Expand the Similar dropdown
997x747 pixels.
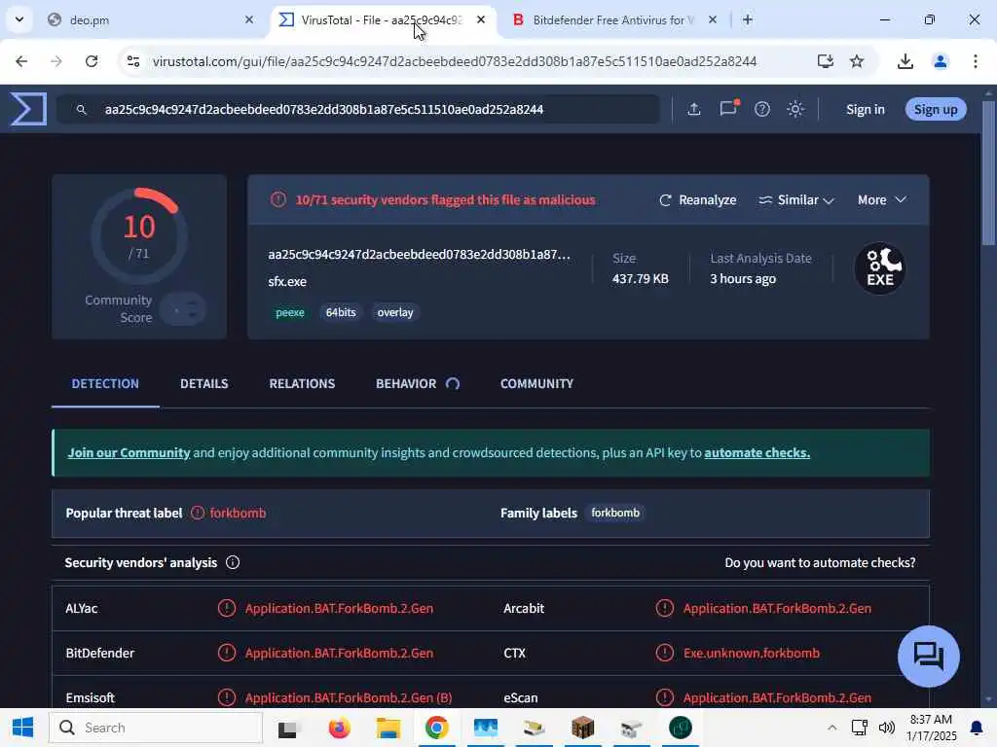tap(796, 200)
